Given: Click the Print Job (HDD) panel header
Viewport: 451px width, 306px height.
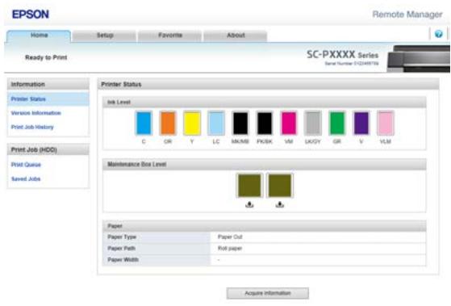Looking at the screenshot, I should pos(48,149).
